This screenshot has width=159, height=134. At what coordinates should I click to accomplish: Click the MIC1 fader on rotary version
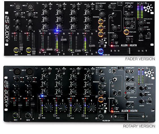(20, 105)
